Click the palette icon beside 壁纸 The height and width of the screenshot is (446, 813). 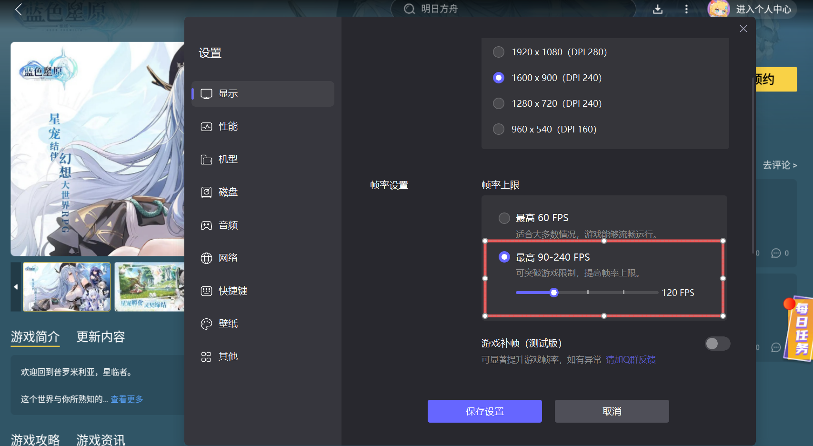coord(206,324)
